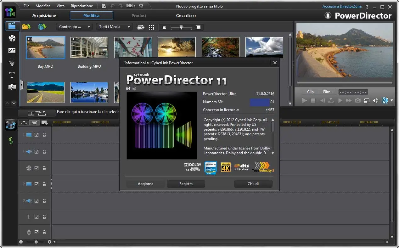Toggle the video track 2 checkbox
The width and height of the screenshot is (399, 248).
[37, 184]
